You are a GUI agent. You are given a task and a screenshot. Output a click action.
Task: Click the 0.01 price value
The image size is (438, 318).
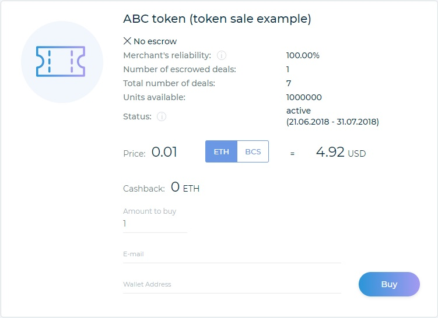[164, 153]
